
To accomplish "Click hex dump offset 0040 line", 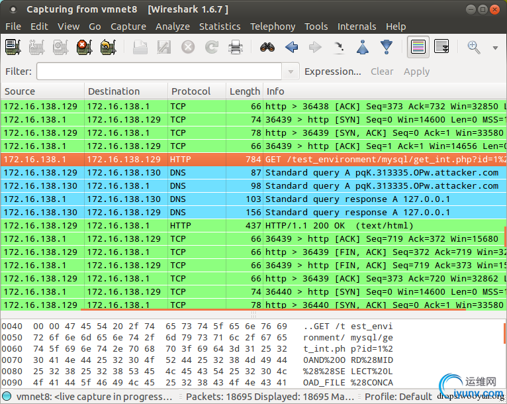I will point(197,327).
